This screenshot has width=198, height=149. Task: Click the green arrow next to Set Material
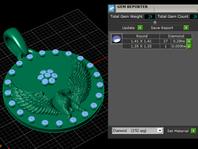193,131
